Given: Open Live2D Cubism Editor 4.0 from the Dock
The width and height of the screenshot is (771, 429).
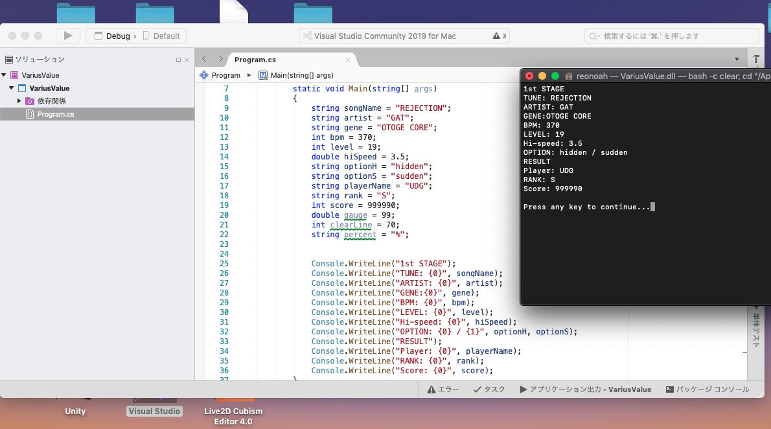Looking at the screenshot, I should tap(233, 416).
